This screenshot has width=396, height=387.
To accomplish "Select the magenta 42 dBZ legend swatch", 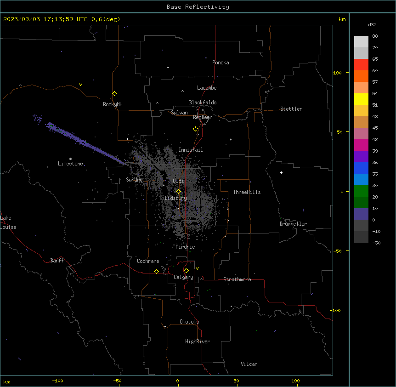I will coord(361,145).
